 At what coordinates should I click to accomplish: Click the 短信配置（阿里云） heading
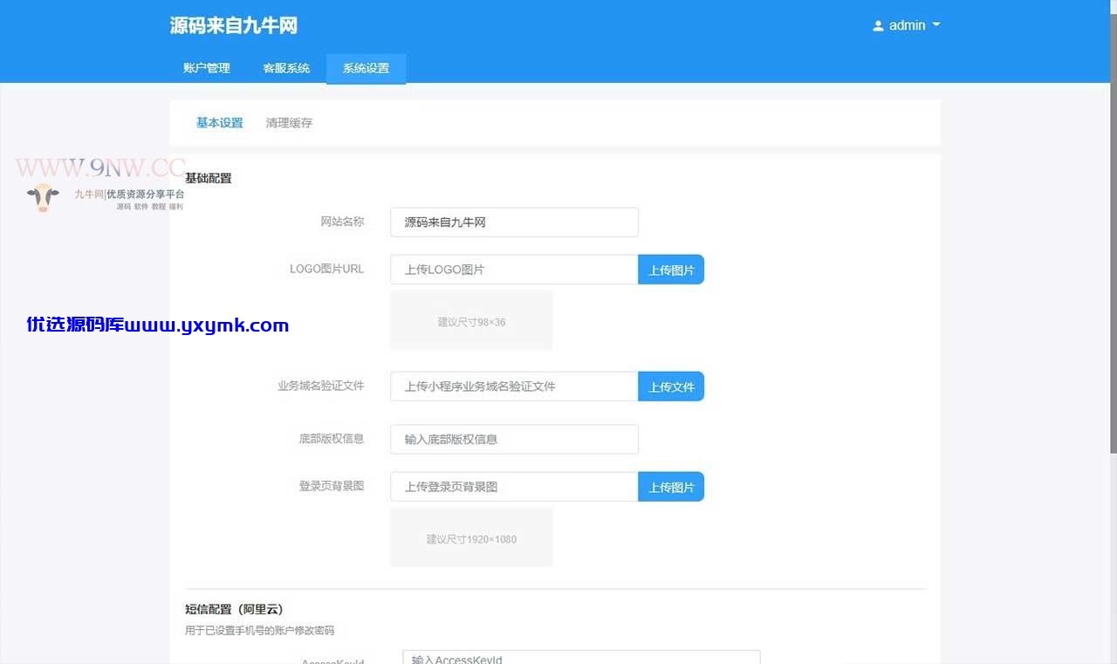[235, 609]
